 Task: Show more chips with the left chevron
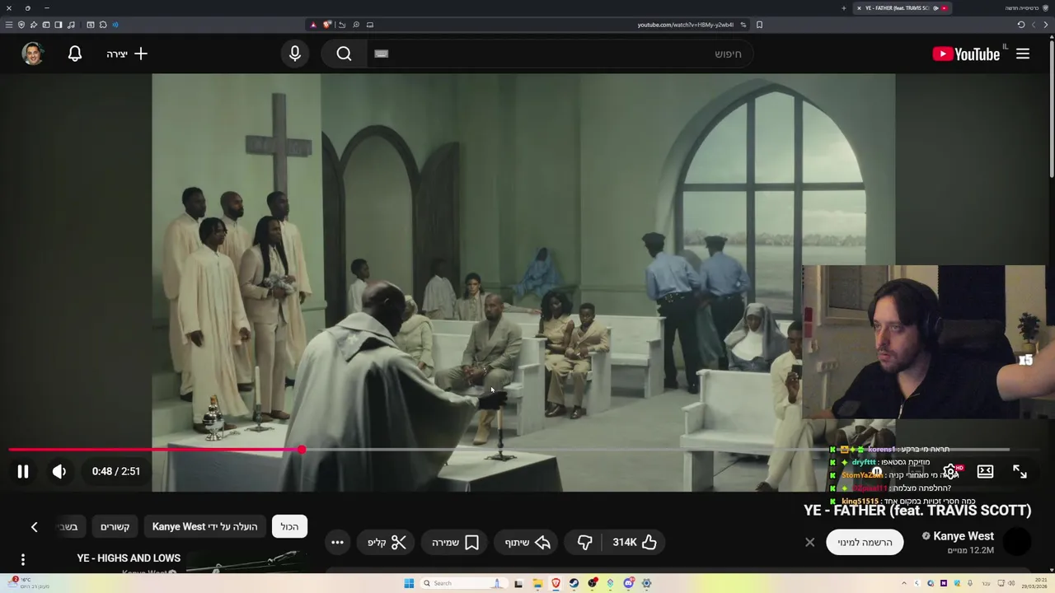point(34,526)
